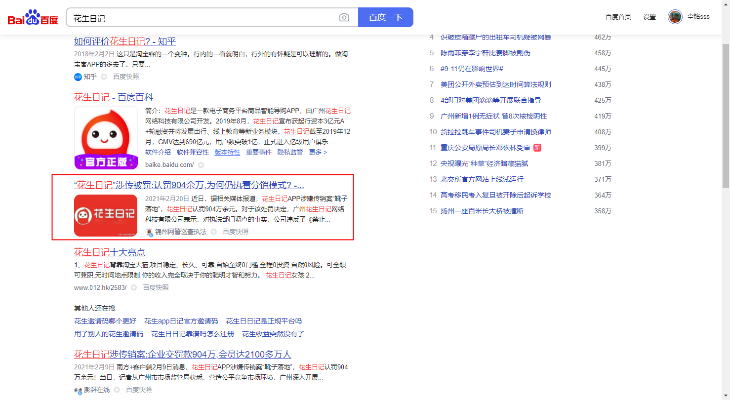This screenshot has width=730, height=400.
Task: Click the 百度一下 search button
Action: point(386,18)
